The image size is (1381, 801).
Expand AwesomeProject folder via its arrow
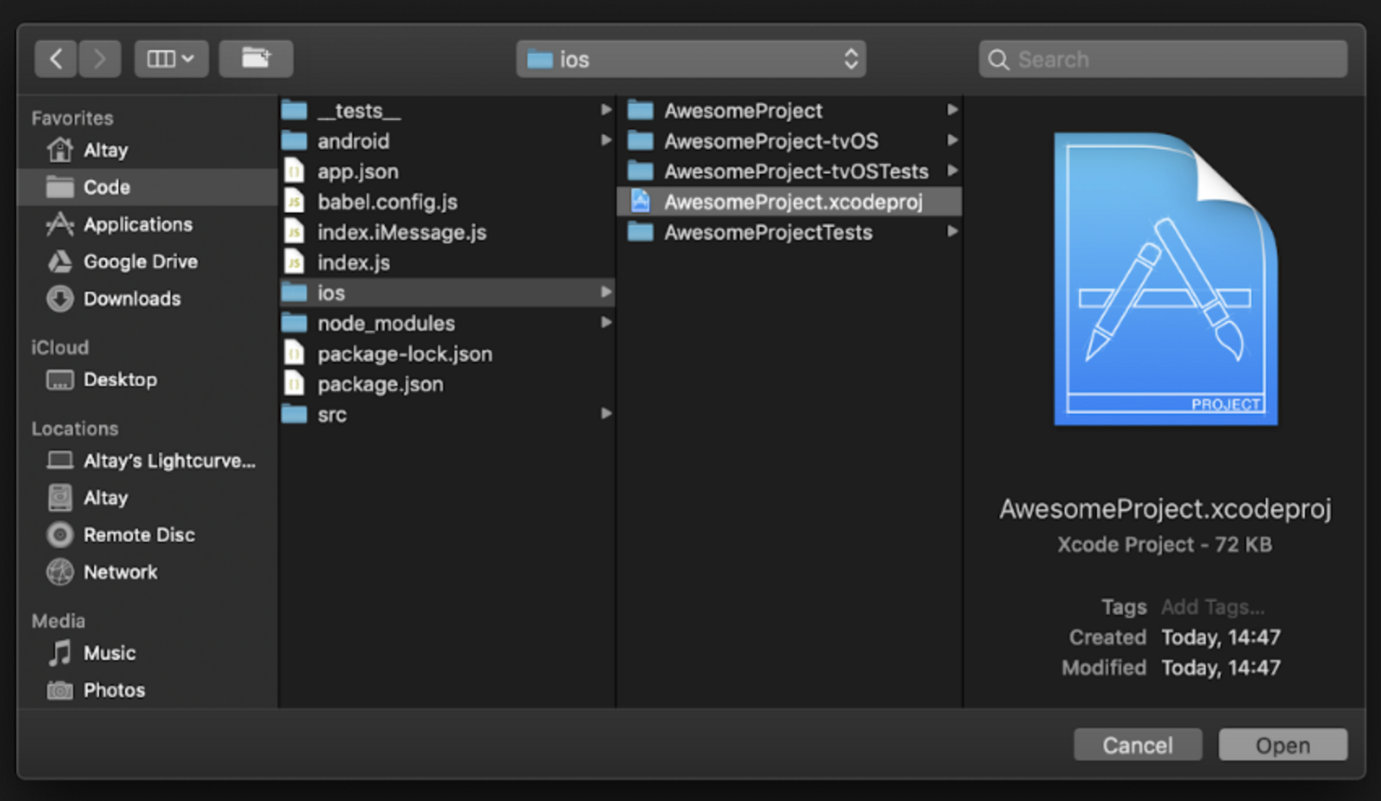(952, 110)
